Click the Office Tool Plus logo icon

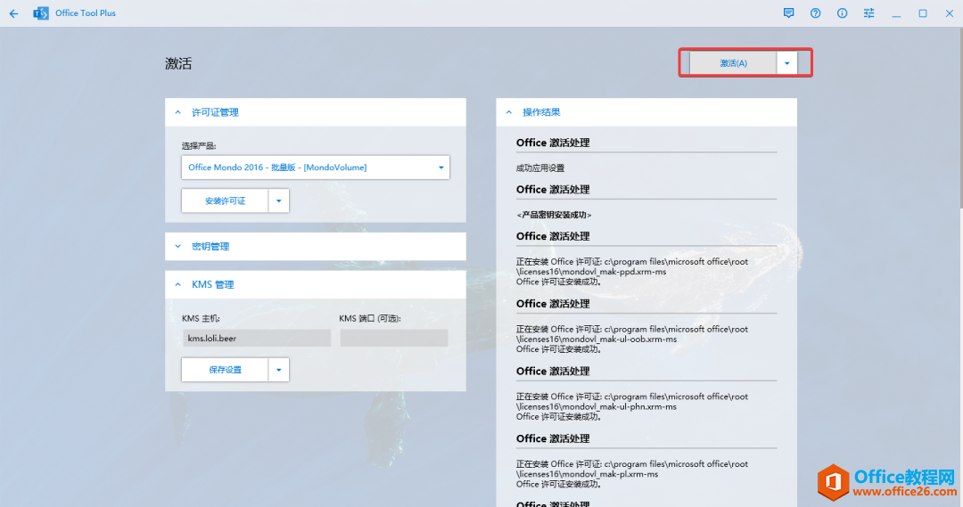[x=40, y=12]
